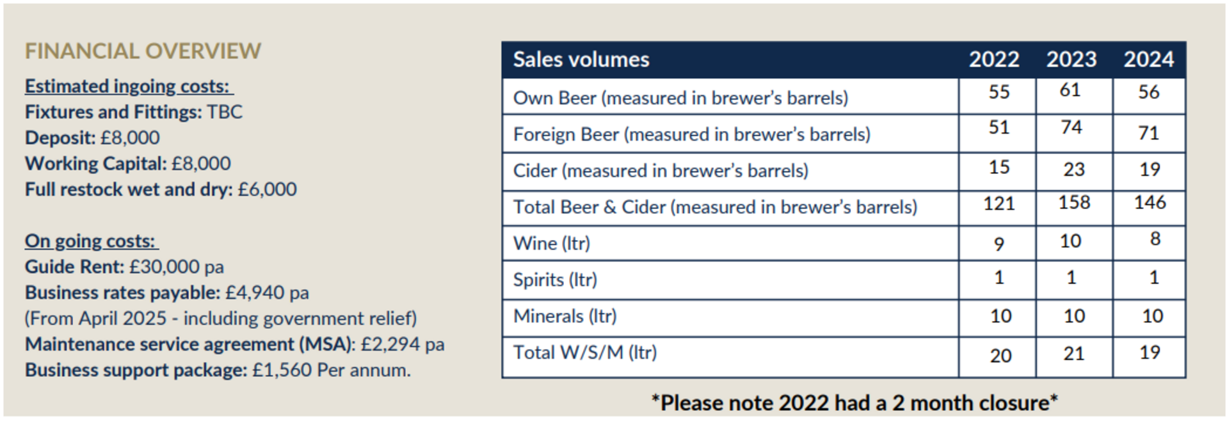Click the 158 total value for 2023
Viewport: 1229px width, 421px height.
[x=1074, y=203]
